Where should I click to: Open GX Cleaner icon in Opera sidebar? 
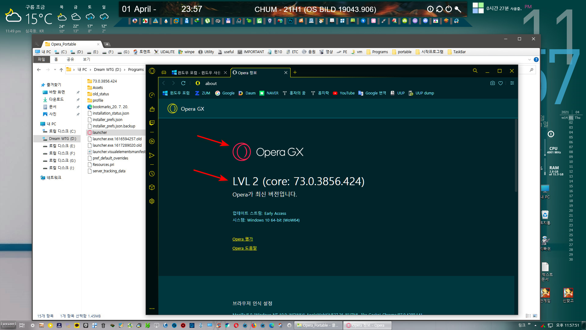pyautogui.click(x=152, y=109)
